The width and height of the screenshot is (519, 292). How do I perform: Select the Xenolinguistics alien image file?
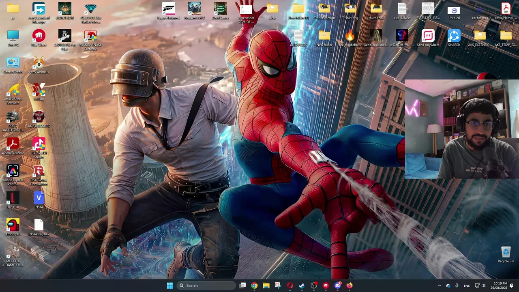(376, 38)
